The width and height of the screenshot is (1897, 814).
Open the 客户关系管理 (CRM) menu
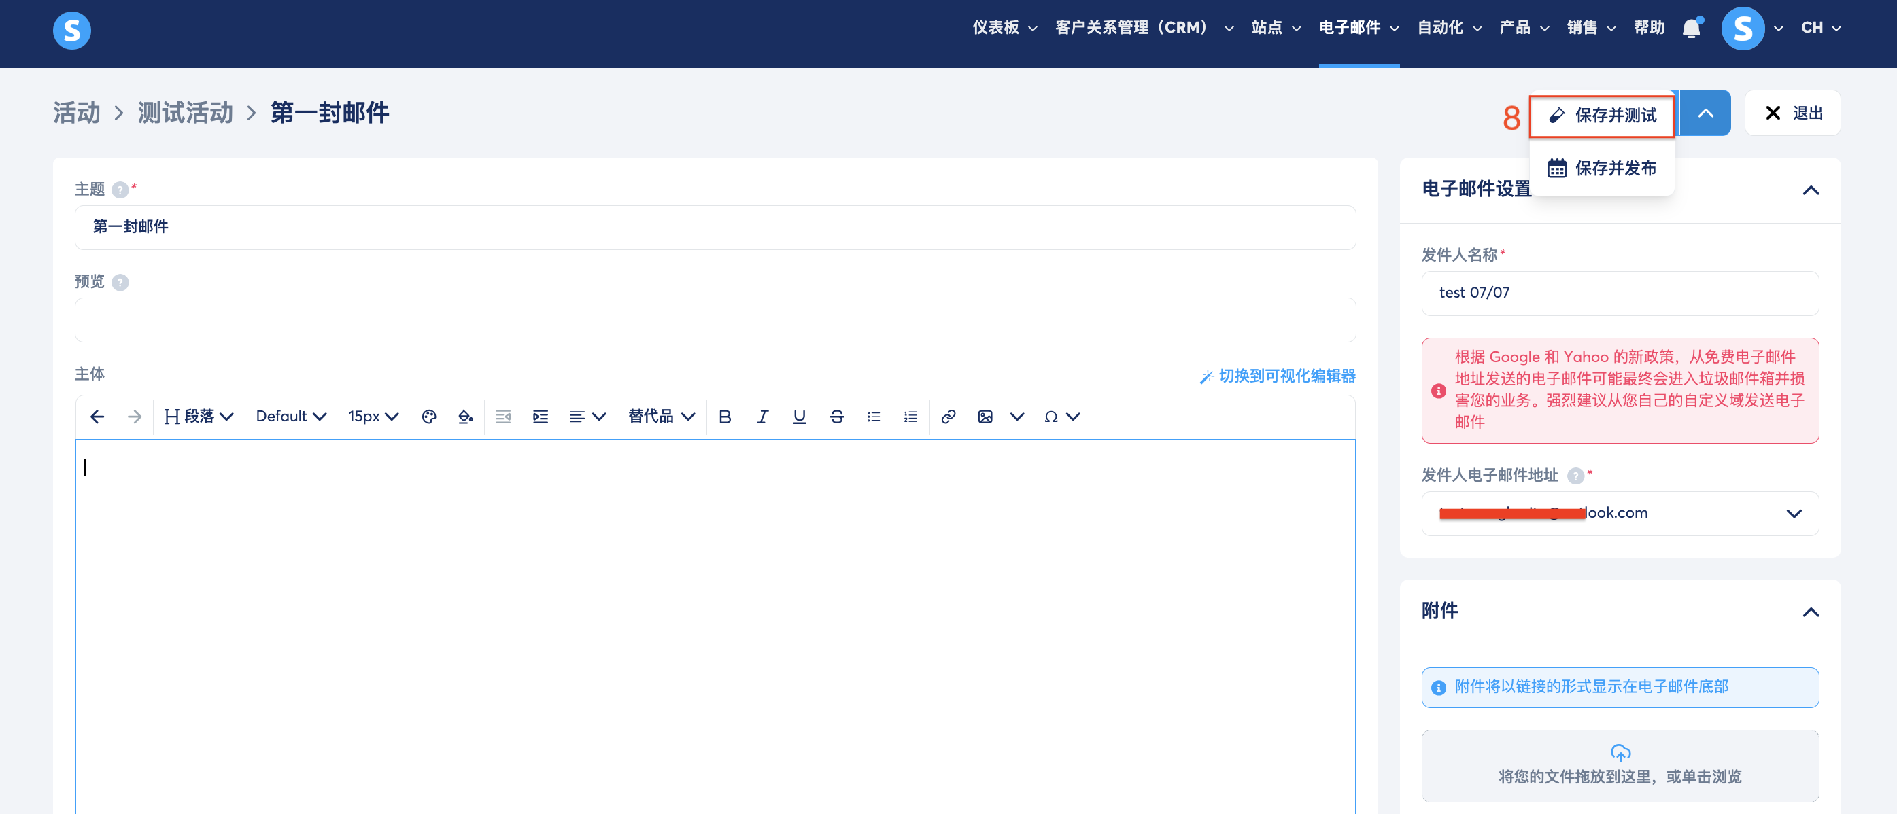click(1144, 28)
